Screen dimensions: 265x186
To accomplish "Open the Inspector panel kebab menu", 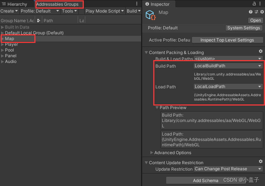I will [260, 4].
